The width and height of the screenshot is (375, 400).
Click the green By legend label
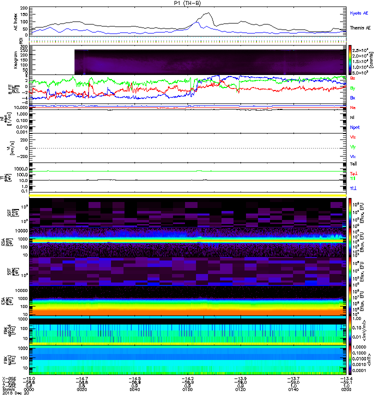point(352,88)
